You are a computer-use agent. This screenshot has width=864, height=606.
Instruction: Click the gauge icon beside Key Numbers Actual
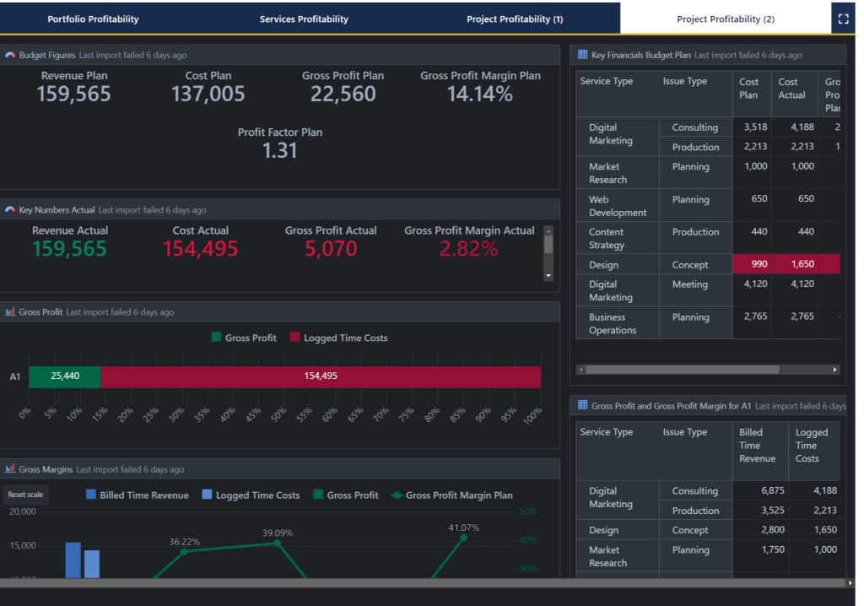[x=10, y=209]
